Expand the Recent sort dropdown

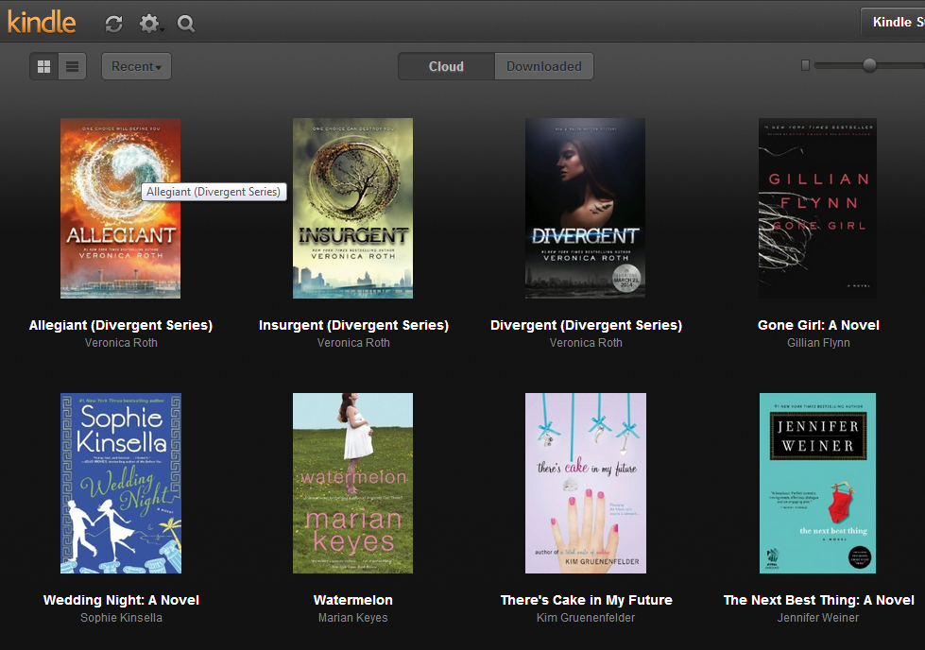click(x=136, y=66)
